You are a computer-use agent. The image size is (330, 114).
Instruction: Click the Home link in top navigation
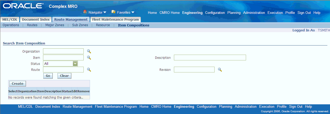[x=152, y=13]
